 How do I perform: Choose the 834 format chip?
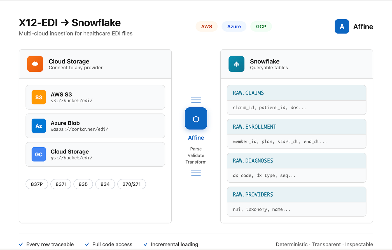tap(105, 184)
